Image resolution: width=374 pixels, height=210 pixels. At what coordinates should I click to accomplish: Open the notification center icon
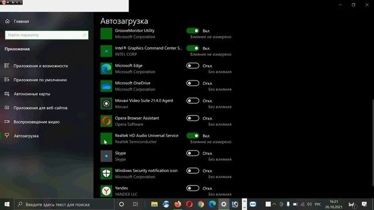coord(364,204)
